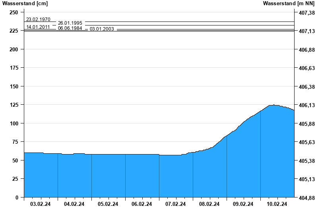Click the 250 tick label on left axis

click(14, 12)
